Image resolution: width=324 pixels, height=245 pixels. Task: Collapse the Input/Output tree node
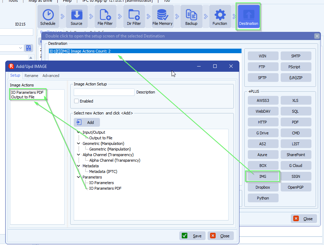coord(79,133)
